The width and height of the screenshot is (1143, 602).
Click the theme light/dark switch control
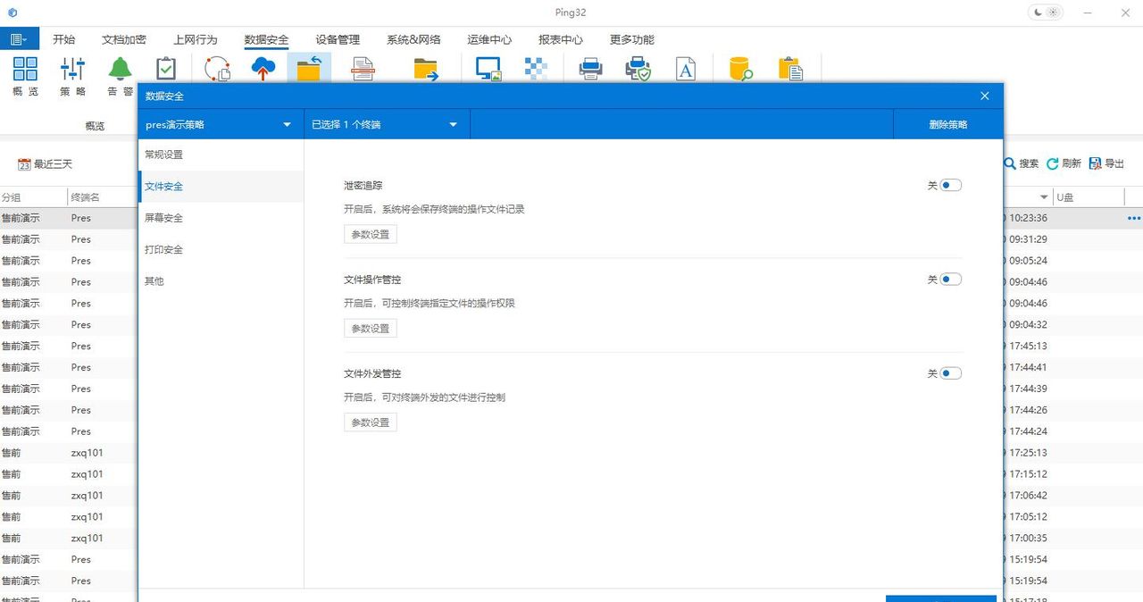tap(1045, 12)
